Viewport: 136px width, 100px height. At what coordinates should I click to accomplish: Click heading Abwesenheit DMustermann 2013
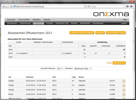coord(30,33)
